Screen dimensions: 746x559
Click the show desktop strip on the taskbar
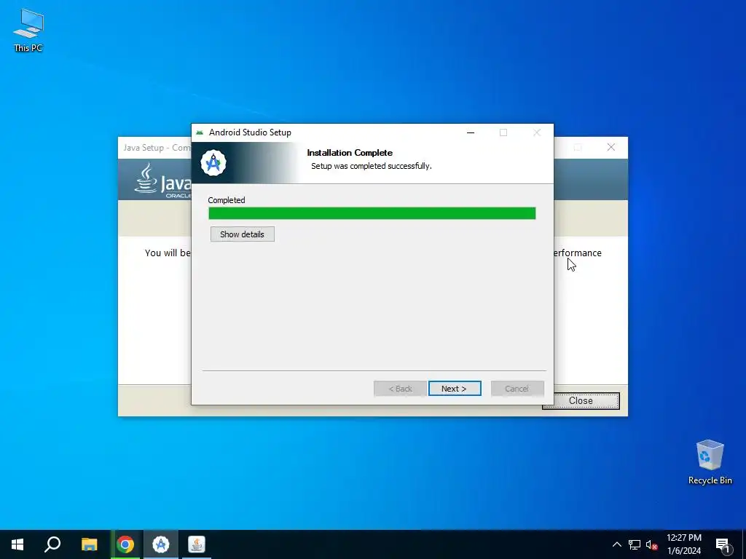click(744, 544)
